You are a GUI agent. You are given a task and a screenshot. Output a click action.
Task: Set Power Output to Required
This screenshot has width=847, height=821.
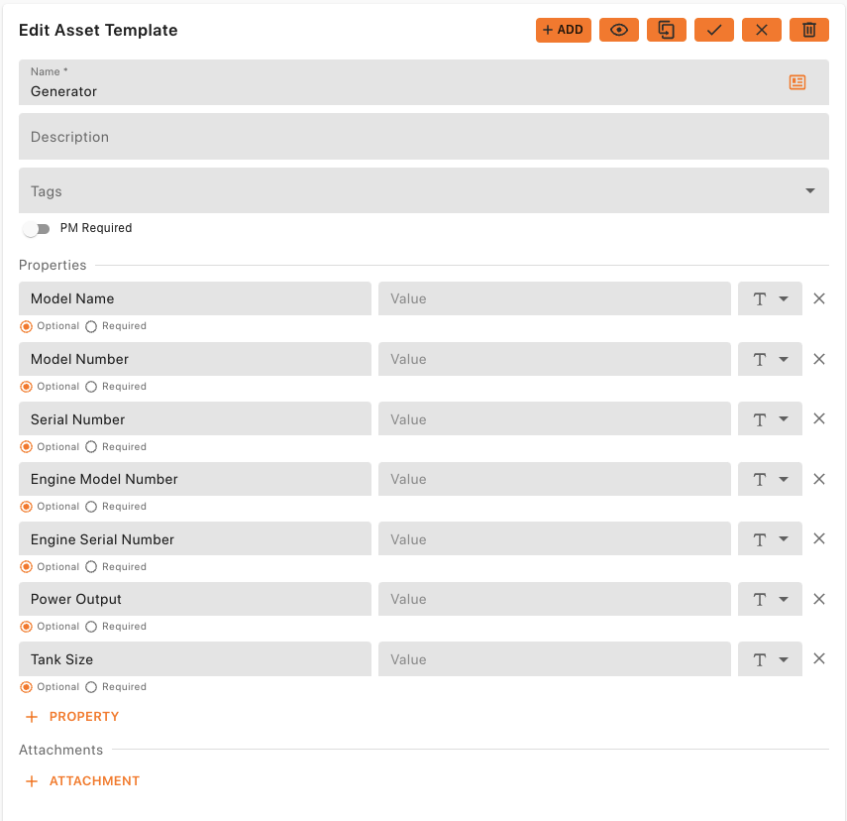(x=91, y=627)
